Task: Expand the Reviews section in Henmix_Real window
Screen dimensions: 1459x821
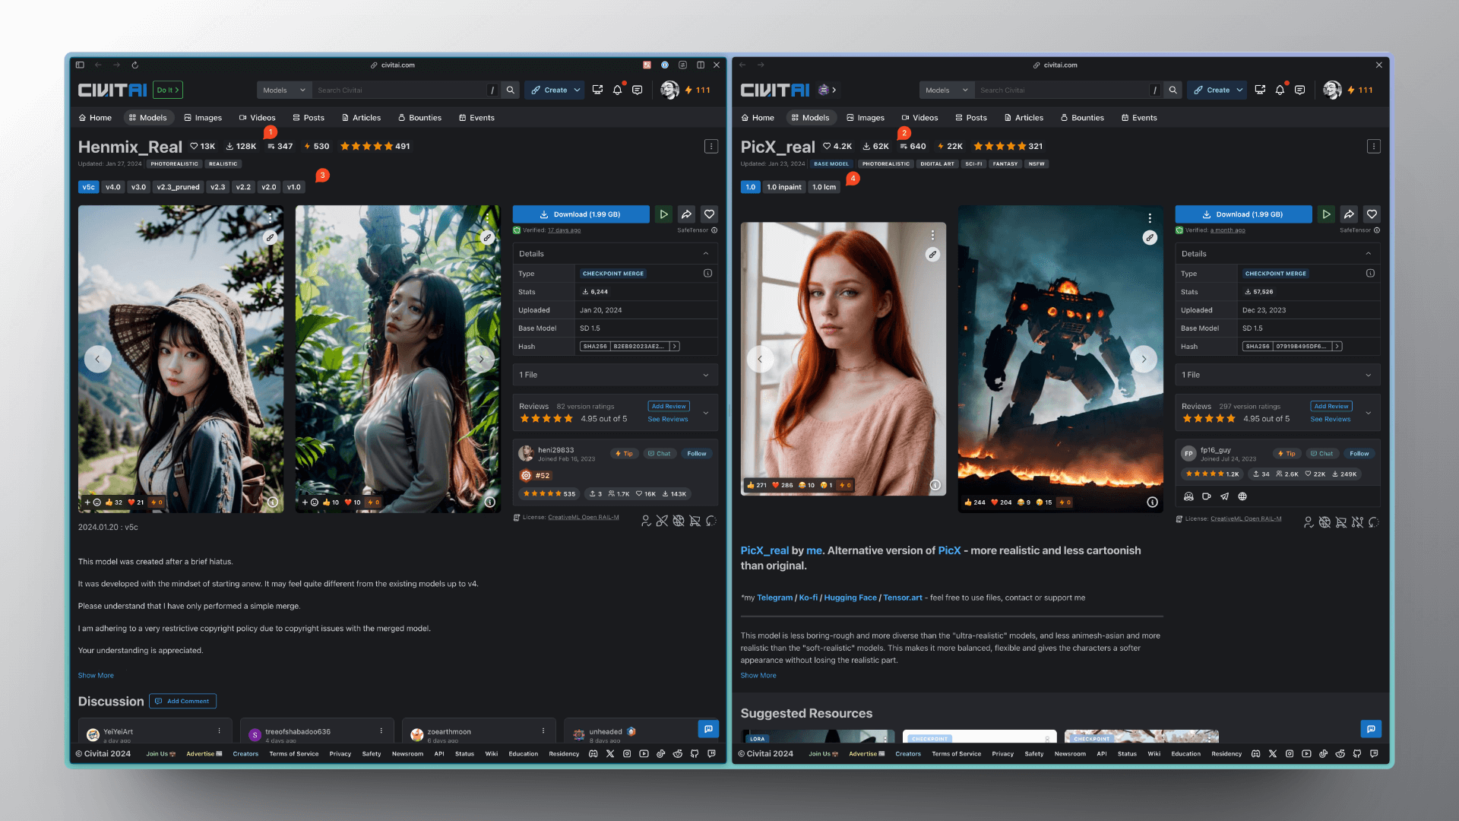Action: tap(706, 413)
